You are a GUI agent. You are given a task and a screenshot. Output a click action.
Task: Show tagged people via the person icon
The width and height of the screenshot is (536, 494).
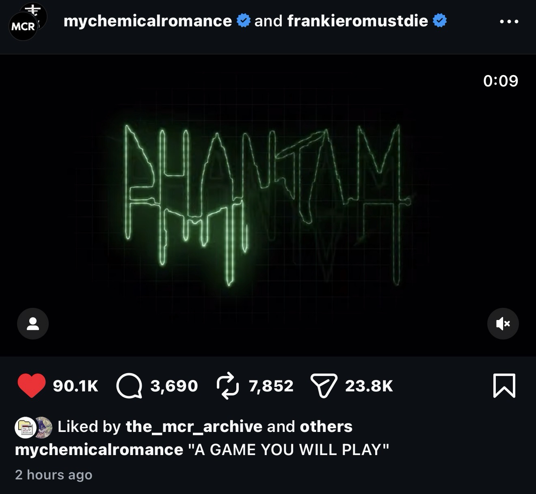coord(33,324)
